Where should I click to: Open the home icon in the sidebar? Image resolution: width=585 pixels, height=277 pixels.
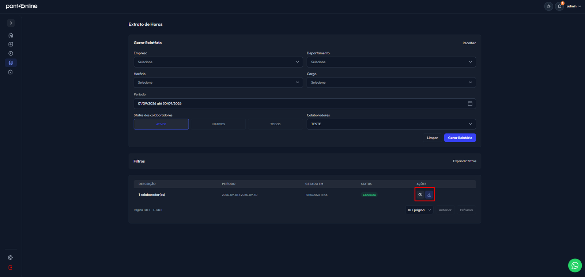pos(11,35)
